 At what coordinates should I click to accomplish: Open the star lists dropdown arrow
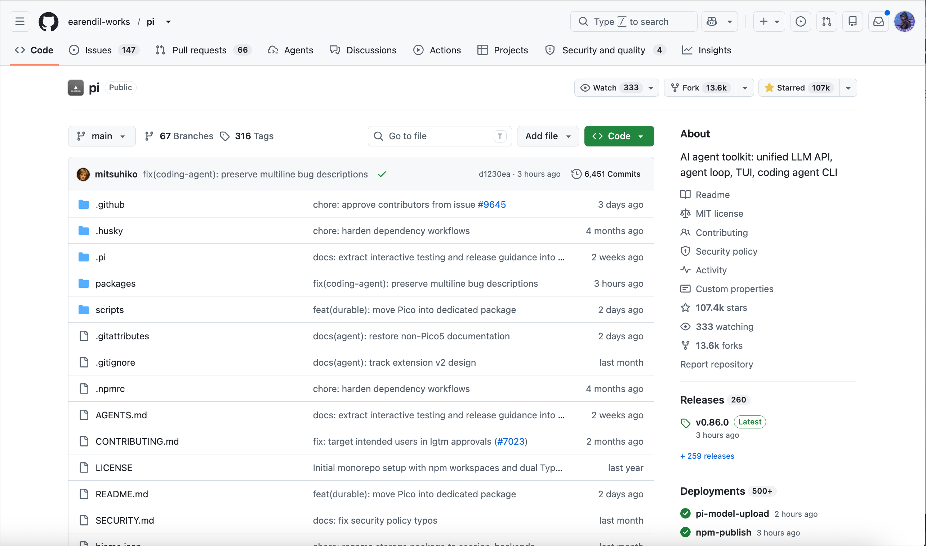pyautogui.click(x=848, y=88)
